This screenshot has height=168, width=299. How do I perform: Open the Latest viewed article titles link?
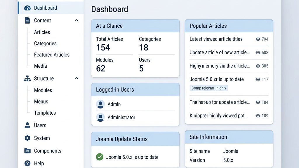click(216, 39)
